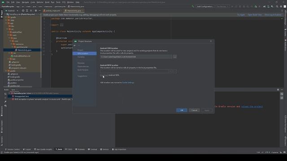Switch to Build tab in build panel
The width and height of the screenshot is (287, 161).
click(6, 90)
